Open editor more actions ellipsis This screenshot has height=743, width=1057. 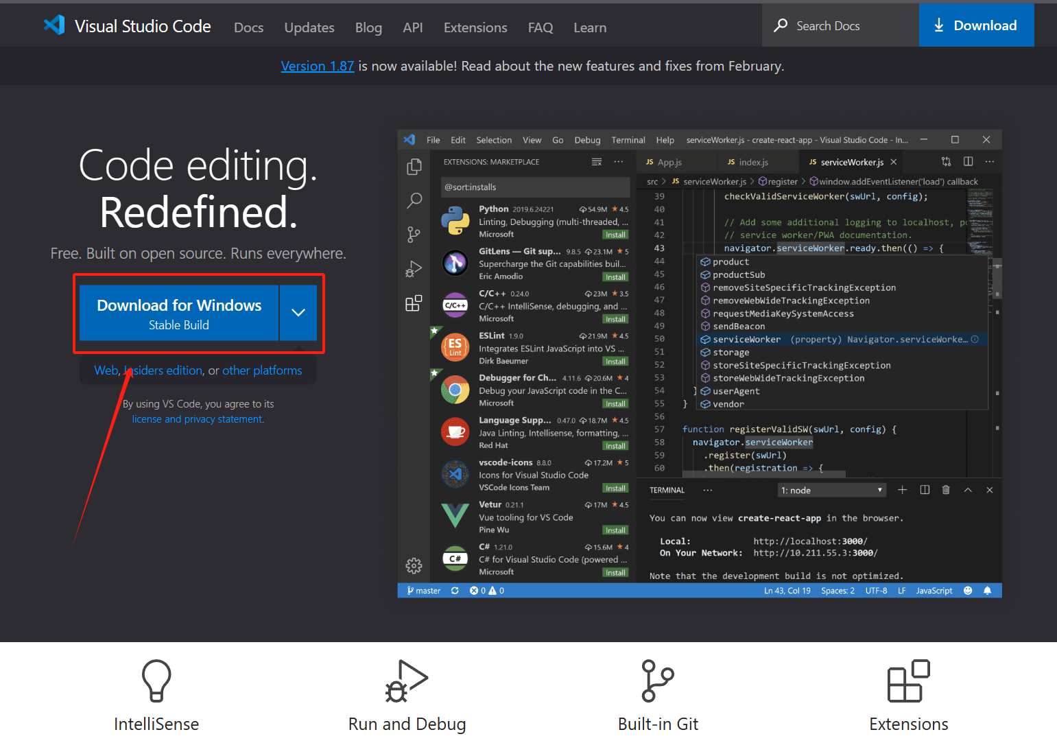[989, 161]
